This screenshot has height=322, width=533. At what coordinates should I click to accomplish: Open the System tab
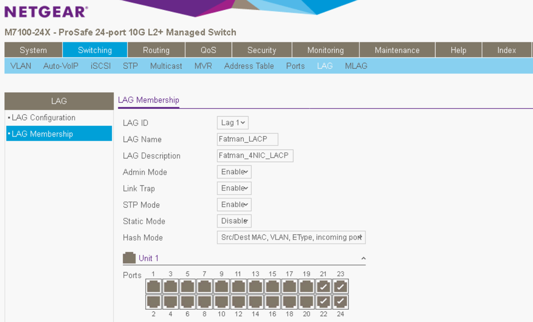pyautogui.click(x=33, y=50)
